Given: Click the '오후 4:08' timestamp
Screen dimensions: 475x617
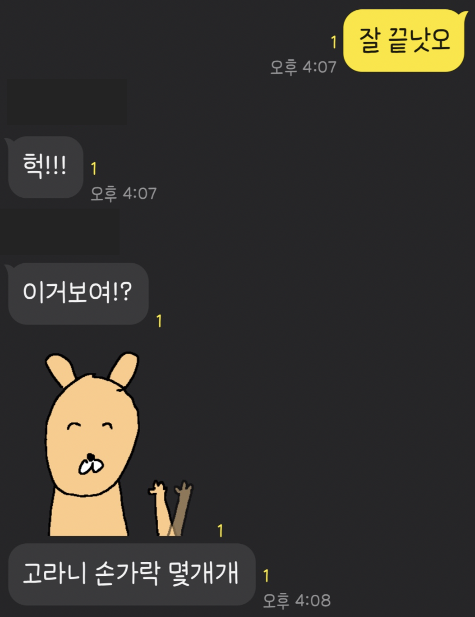Looking at the screenshot, I should [x=297, y=601].
